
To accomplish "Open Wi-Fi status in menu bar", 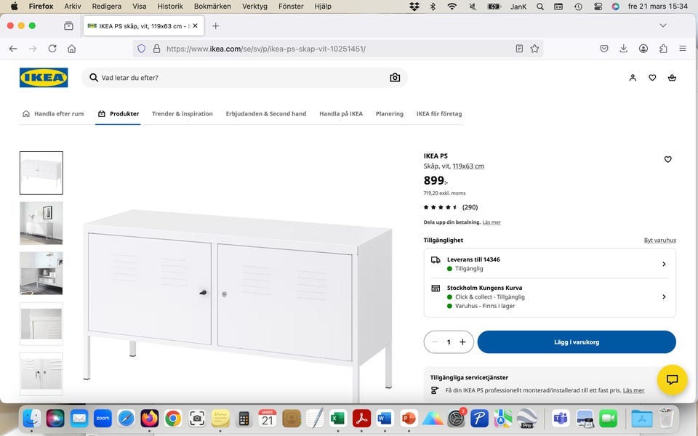I will coord(452,7).
